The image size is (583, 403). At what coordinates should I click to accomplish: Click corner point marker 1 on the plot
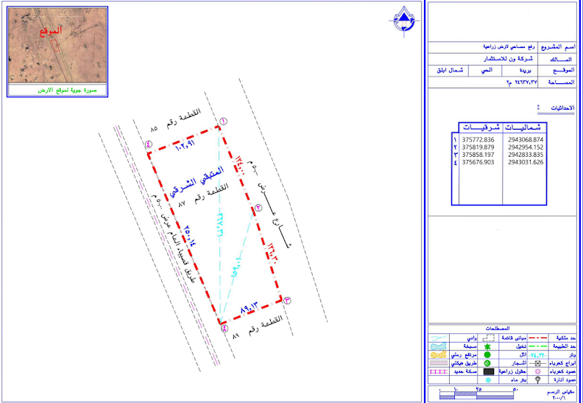(224, 122)
